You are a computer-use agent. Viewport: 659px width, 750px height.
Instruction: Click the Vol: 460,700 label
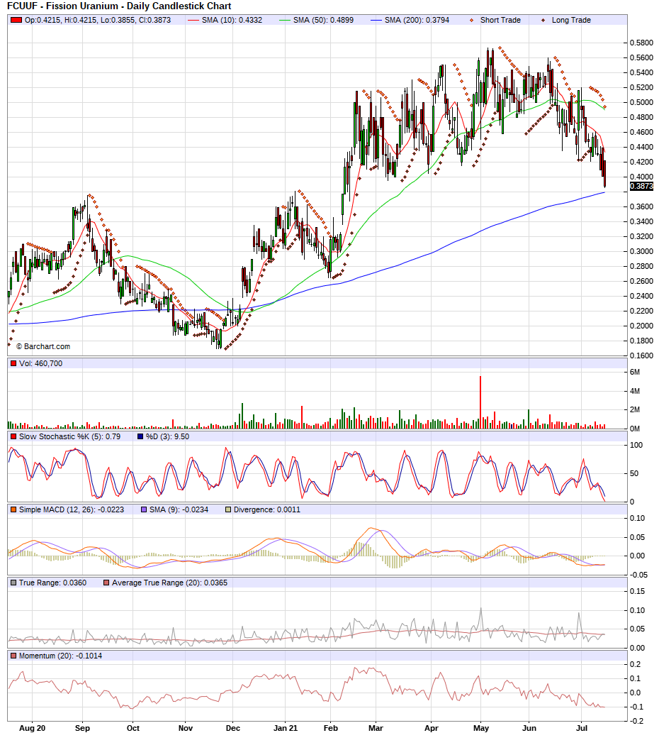(40, 363)
